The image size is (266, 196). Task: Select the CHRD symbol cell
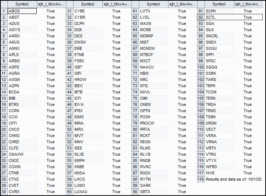pyautogui.click(x=22, y=142)
